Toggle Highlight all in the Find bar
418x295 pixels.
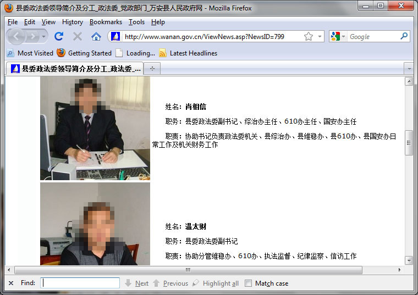(215, 283)
